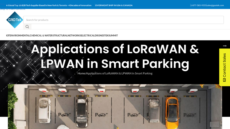
Task: Click the GAO Tek diamond logo
Action: pos(15,20)
